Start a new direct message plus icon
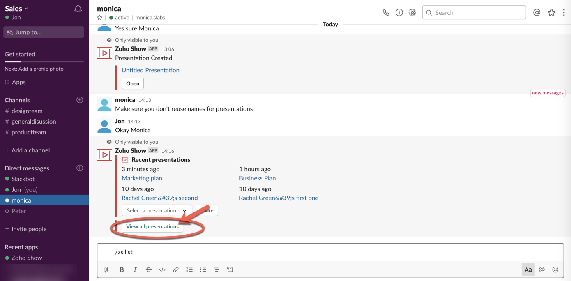This screenshot has height=281, width=571. click(80, 168)
